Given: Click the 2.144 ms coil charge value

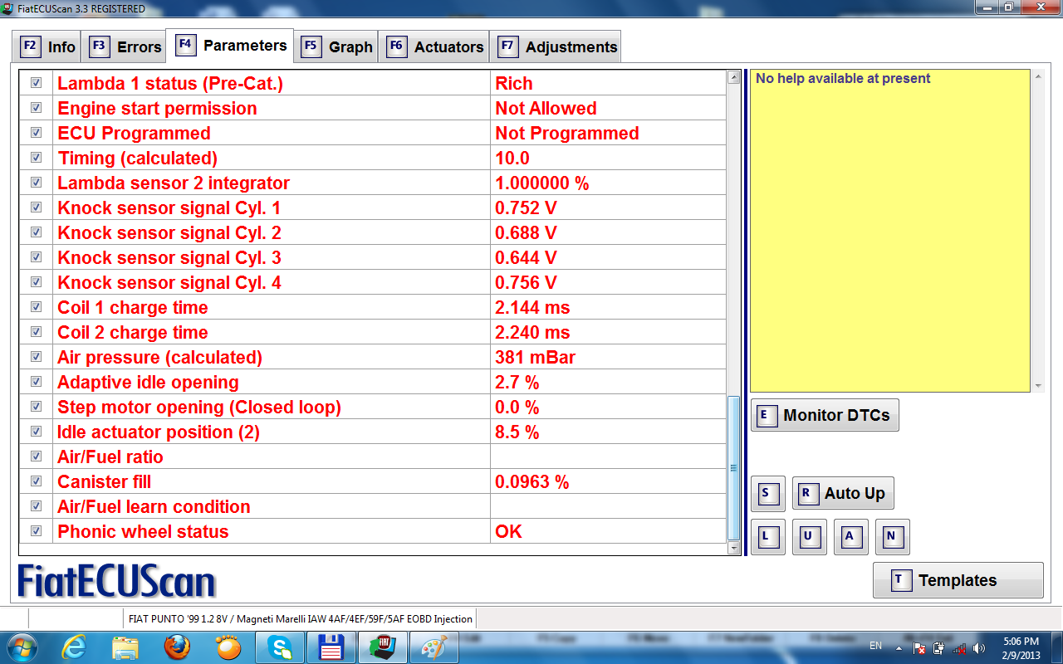Looking at the screenshot, I should pos(532,307).
